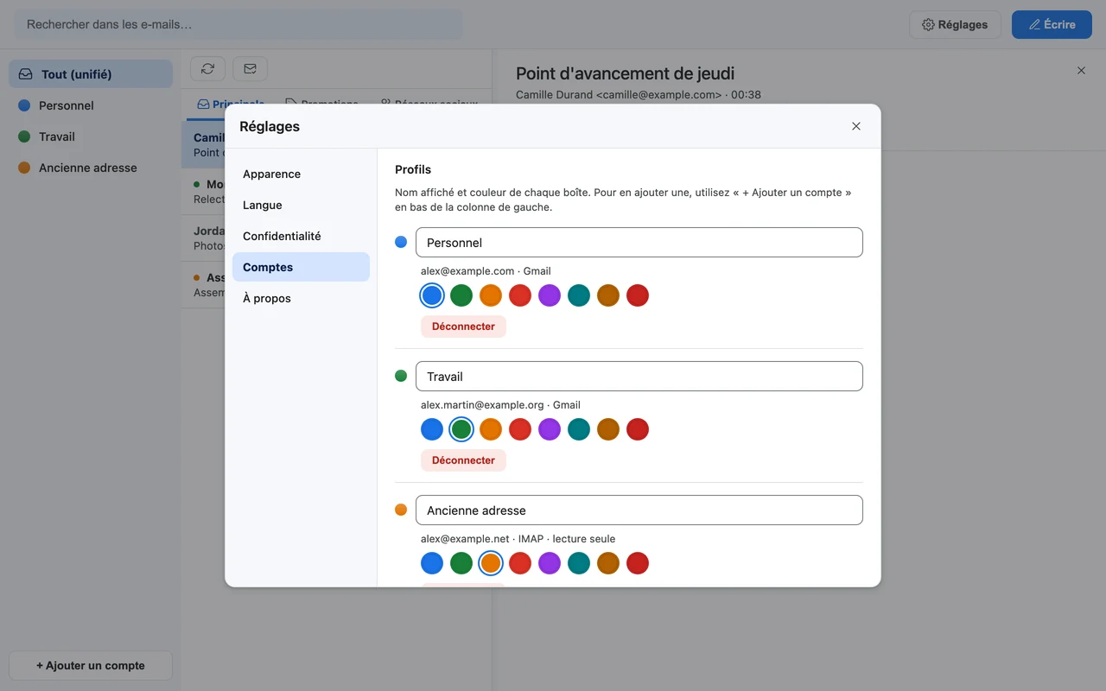Screen dimensions: 1106x691
Task: Switch to the Langue settings section
Action: (x=301, y=205)
